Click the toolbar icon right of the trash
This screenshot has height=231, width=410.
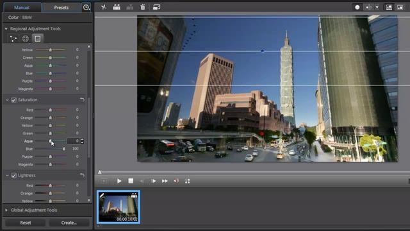pyautogui.click(x=156, y=7)
